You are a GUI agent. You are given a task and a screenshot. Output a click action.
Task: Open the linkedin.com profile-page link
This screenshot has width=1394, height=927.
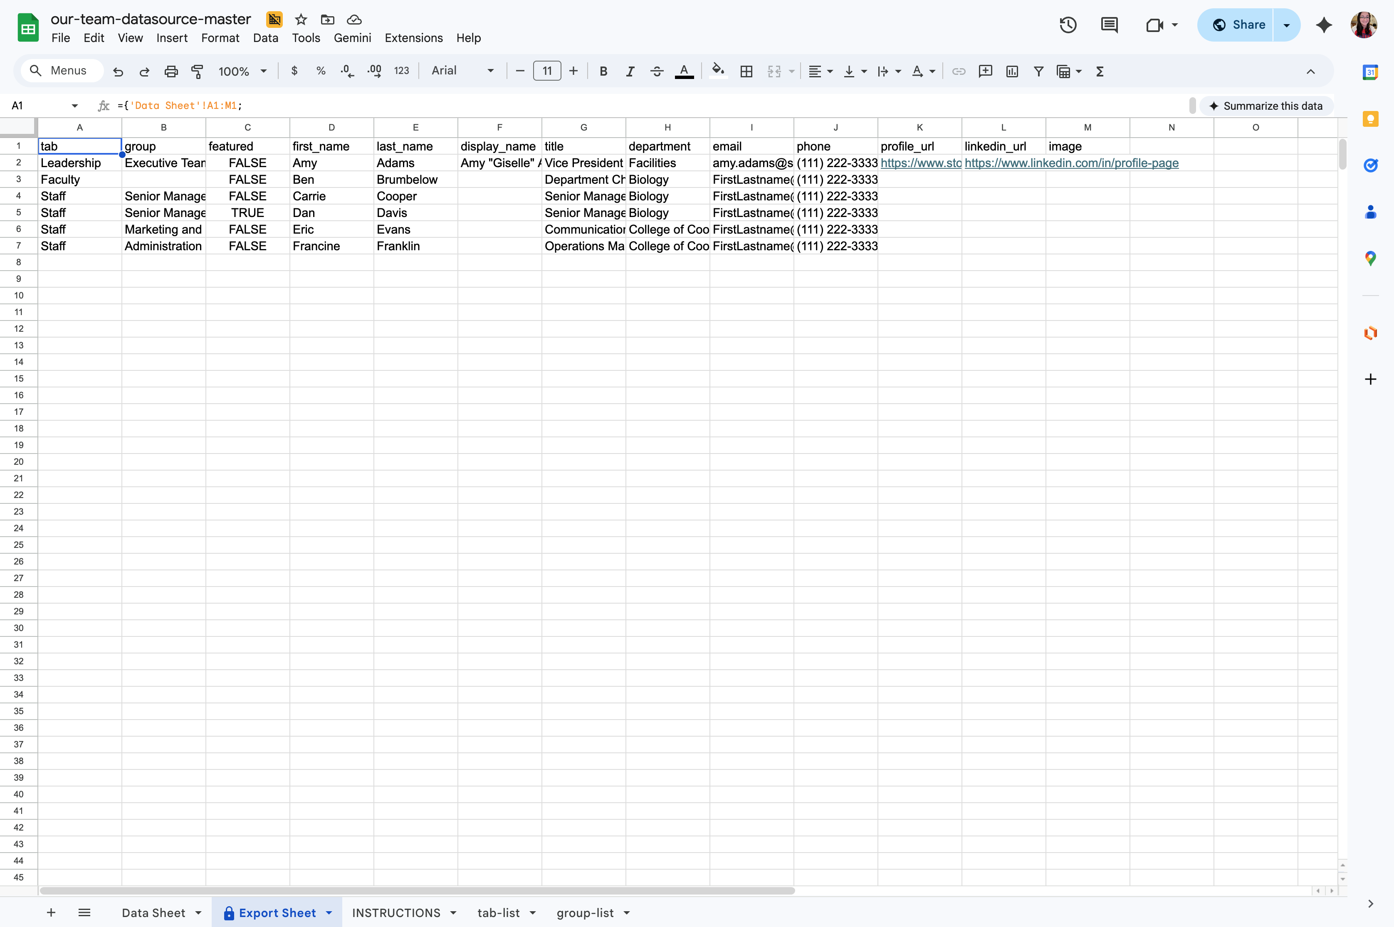point(1071,163)
